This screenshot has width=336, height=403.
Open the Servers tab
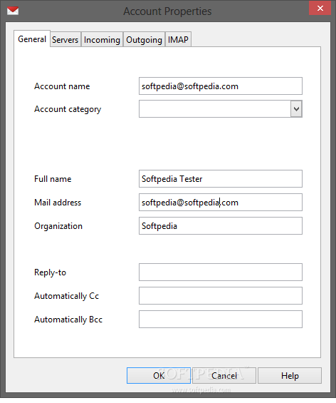pyautogui.click(x=65, y=40)
